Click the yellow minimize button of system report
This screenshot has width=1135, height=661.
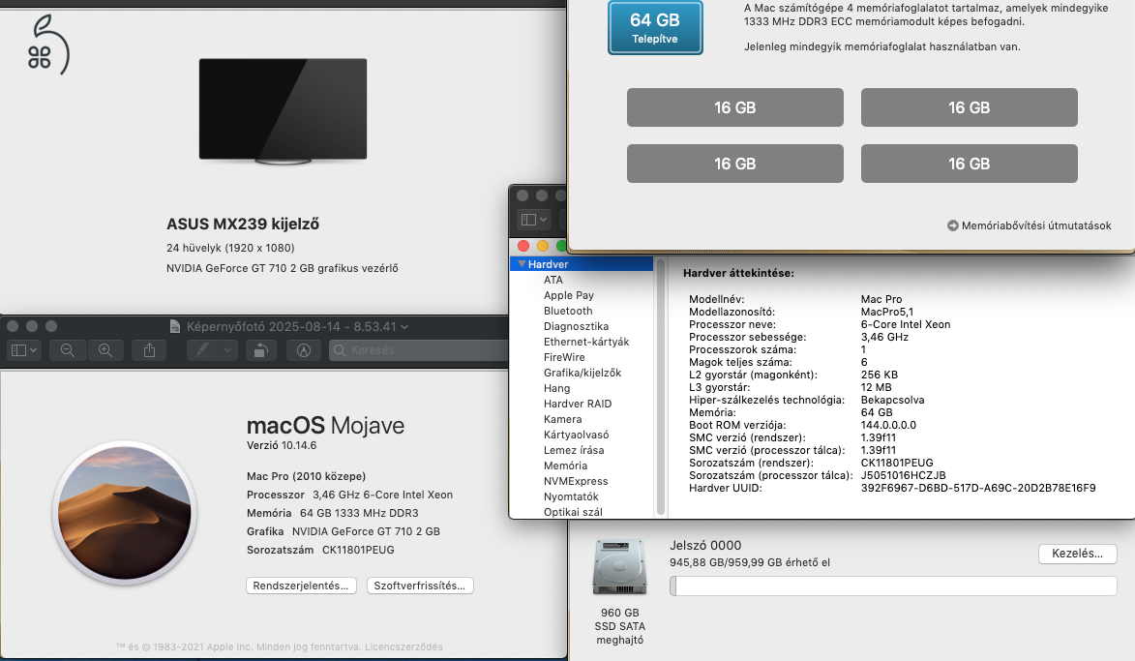pyautogui.click(x=542, y=246)
